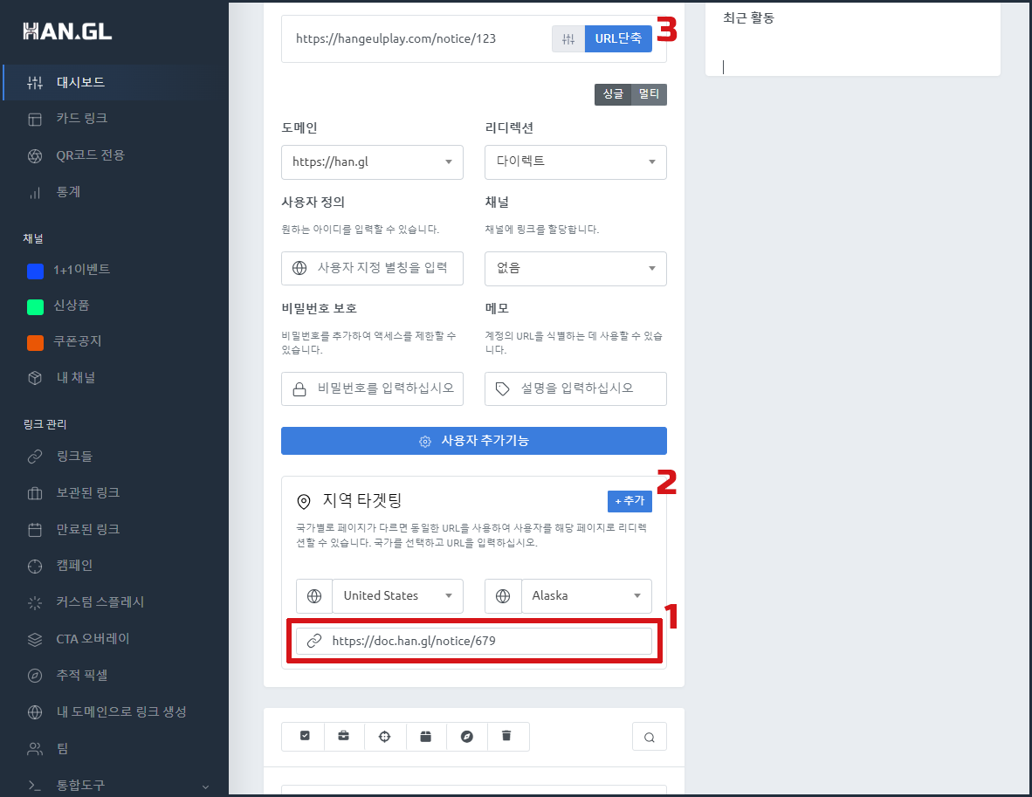1032x797 pixels.
Task: Click the 통계 bar chart icon
Action: (35, 193)
